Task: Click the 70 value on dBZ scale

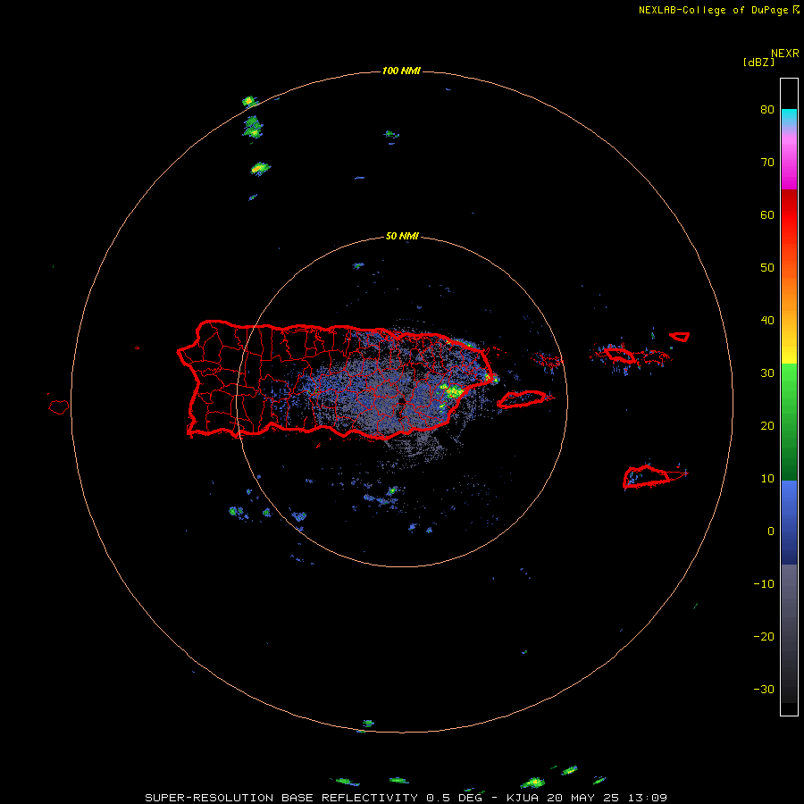Action: pos(767,163)
